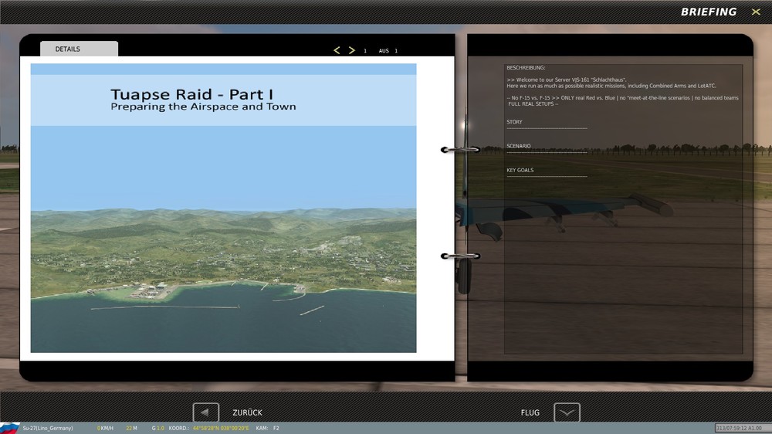Select the ZURÜCK label to go back
Viewport: 772px width, 434px height.
247,413
